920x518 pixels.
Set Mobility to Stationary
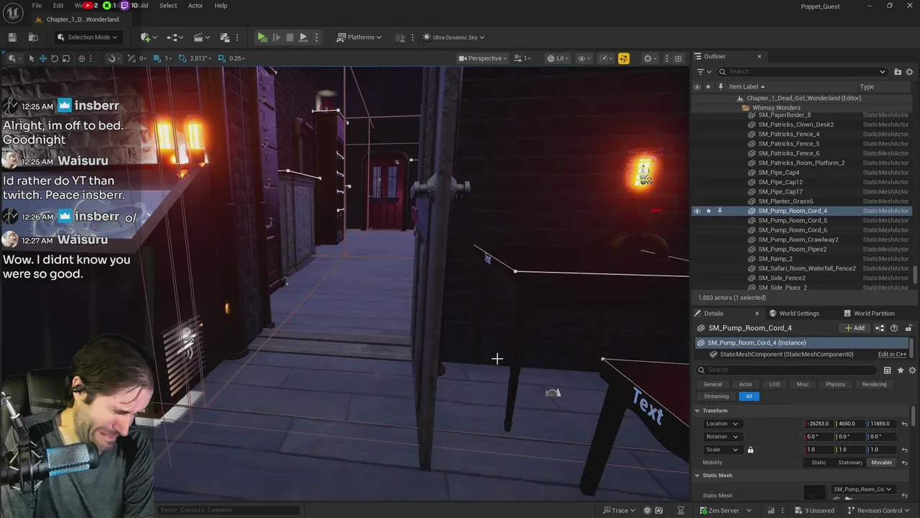(x=850, y=463)
